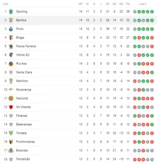Click the Boavista checkered crest icon
The width and height of the screenshot is (157, 163).
tap(11, 150)
